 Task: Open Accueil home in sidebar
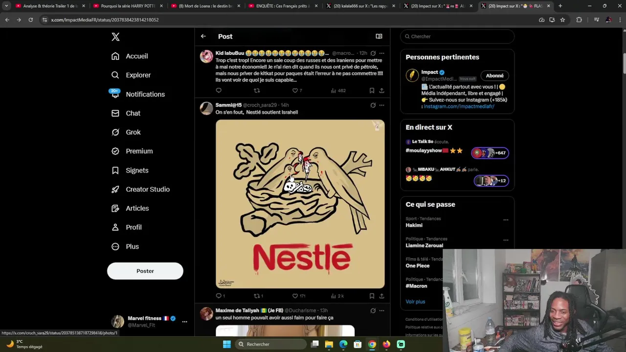[130, 56]
